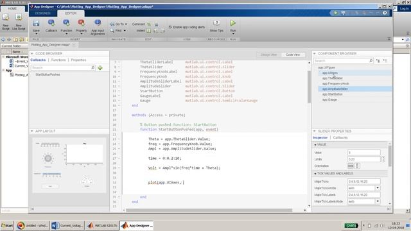The height and width of the screenshot is (231, 411).
Task: Select Inspector tab in Slider Properties
Action: point(320,137)
